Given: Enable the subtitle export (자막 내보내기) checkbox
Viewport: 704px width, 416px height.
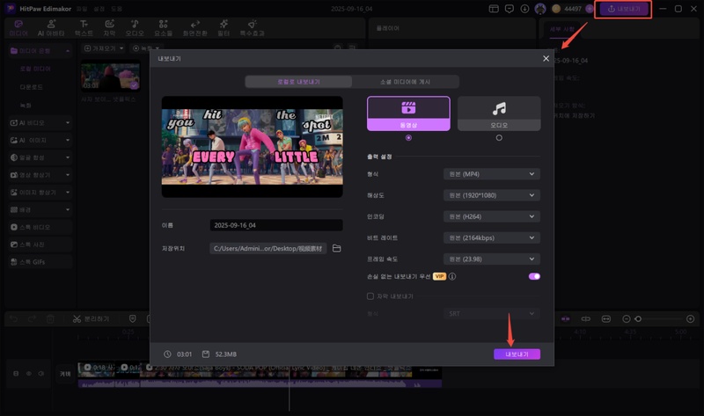Looking at the screenshot, I should tap(370, 296).
